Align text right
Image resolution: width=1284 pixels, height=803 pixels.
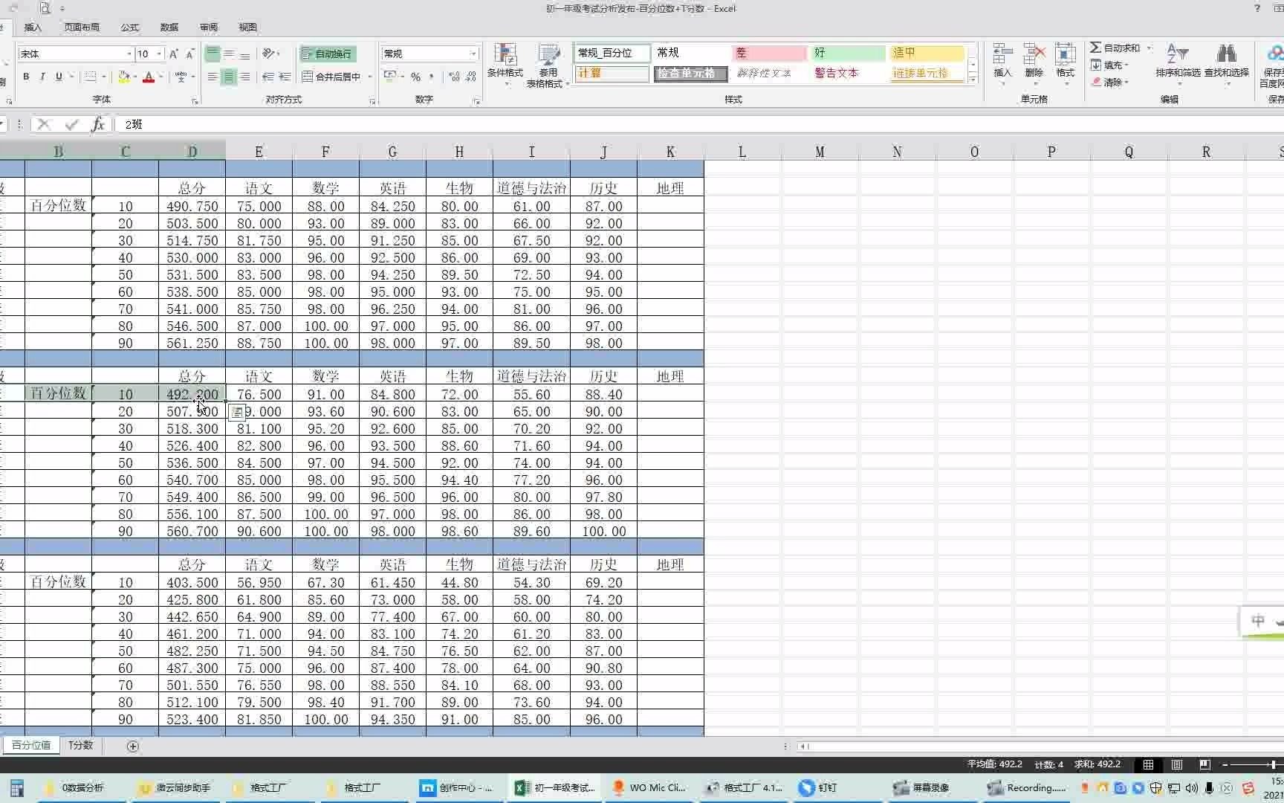pos(245,77)
